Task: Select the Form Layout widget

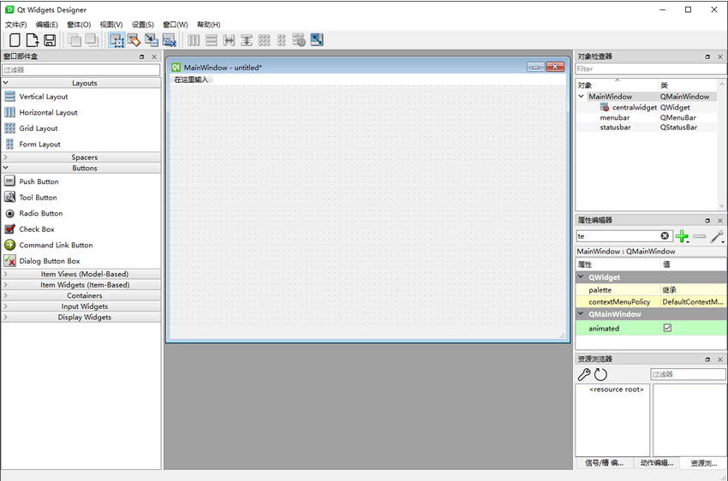Action: click(40, 145)
